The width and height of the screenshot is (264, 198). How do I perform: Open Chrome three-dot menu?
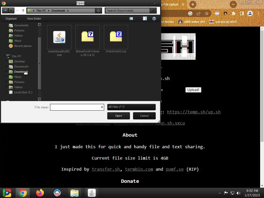258,13
